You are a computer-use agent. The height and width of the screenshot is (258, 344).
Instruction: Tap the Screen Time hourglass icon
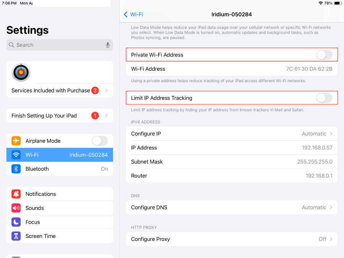[16, 236]
